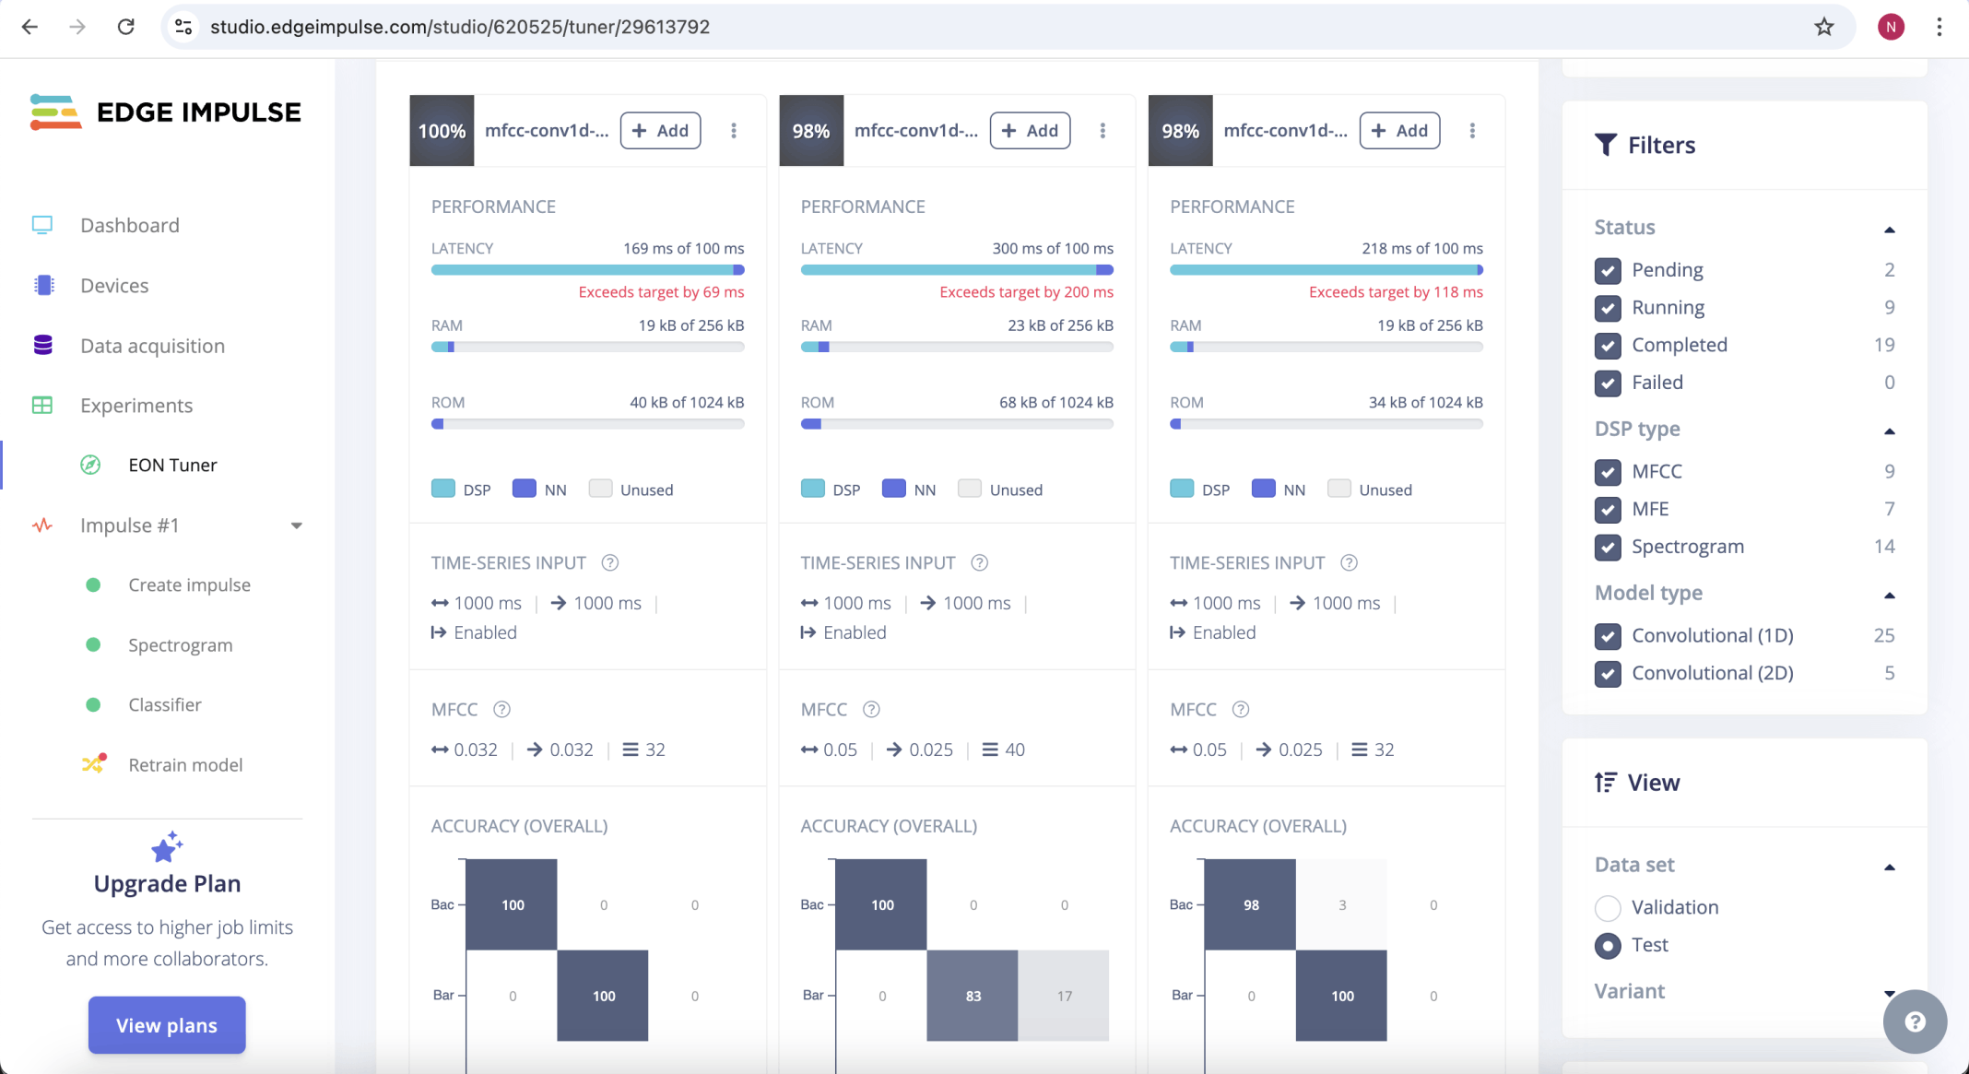Open the help question mark bubble
Screen dimensions: 1969x1074
click(1915, 1021)
